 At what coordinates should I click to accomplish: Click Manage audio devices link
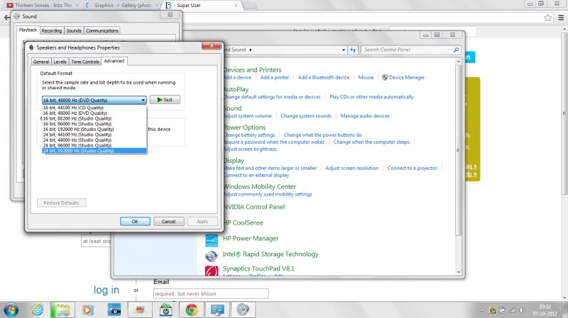click(x=365, y=116)
